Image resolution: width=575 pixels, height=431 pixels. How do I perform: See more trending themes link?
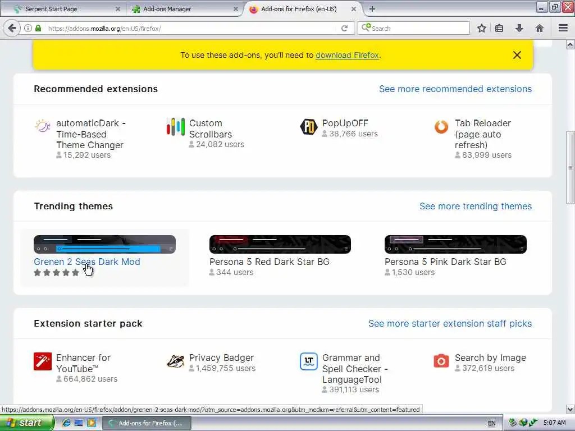point(475,207)
